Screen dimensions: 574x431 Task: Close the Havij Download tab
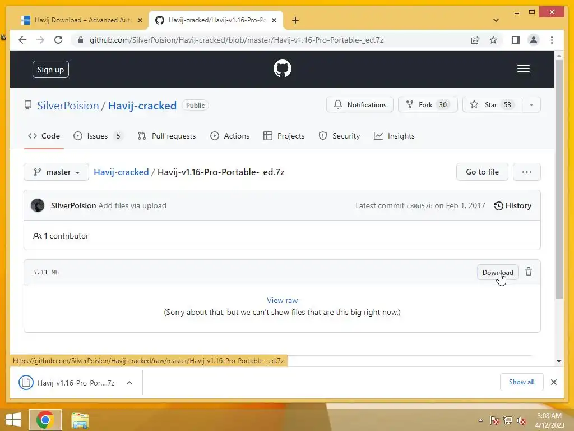tap(140, 20)
